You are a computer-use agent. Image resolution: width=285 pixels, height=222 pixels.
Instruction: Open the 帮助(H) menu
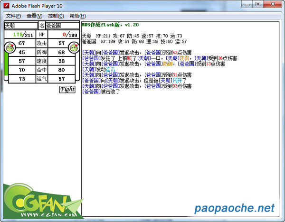pos(77,16)
